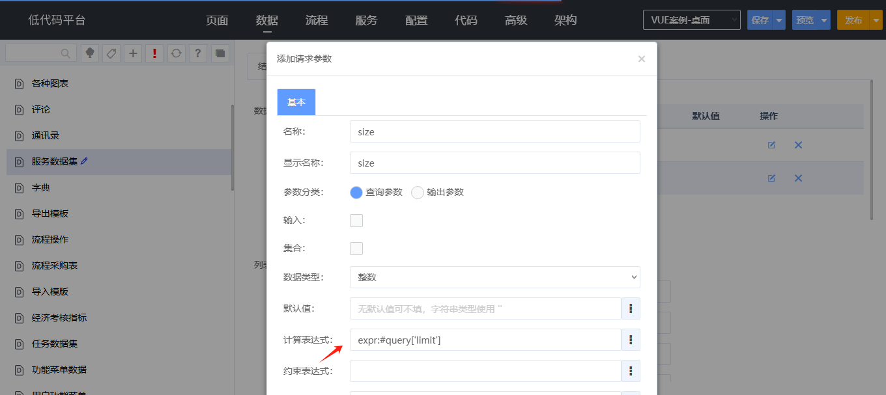
Task: Go to the 高级 menu
Action: click(x=516, y=20)
